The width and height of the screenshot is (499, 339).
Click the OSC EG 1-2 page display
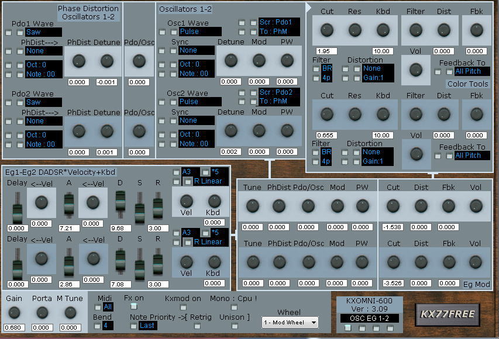coord(369,319)
